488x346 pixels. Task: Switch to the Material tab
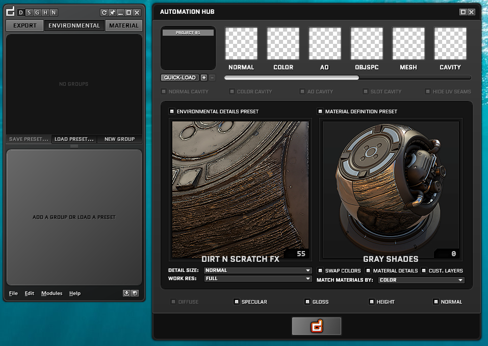click(123, 26)
